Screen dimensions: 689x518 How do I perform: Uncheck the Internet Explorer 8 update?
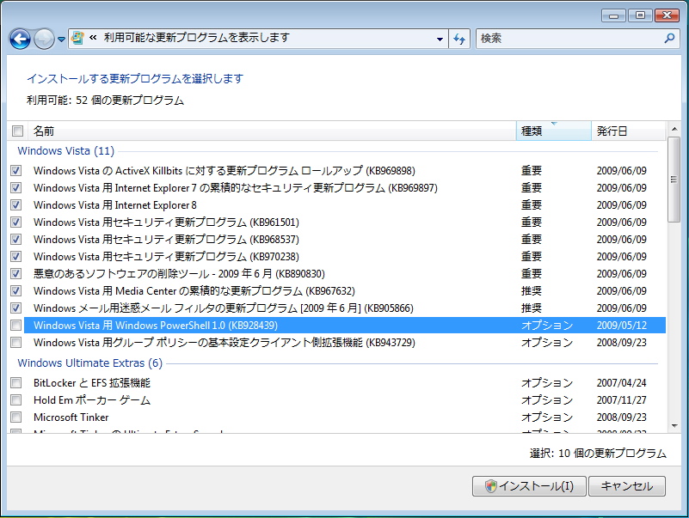click(16, 205)
